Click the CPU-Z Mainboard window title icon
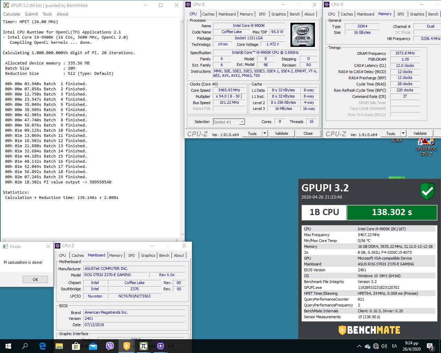 [58, 246]
